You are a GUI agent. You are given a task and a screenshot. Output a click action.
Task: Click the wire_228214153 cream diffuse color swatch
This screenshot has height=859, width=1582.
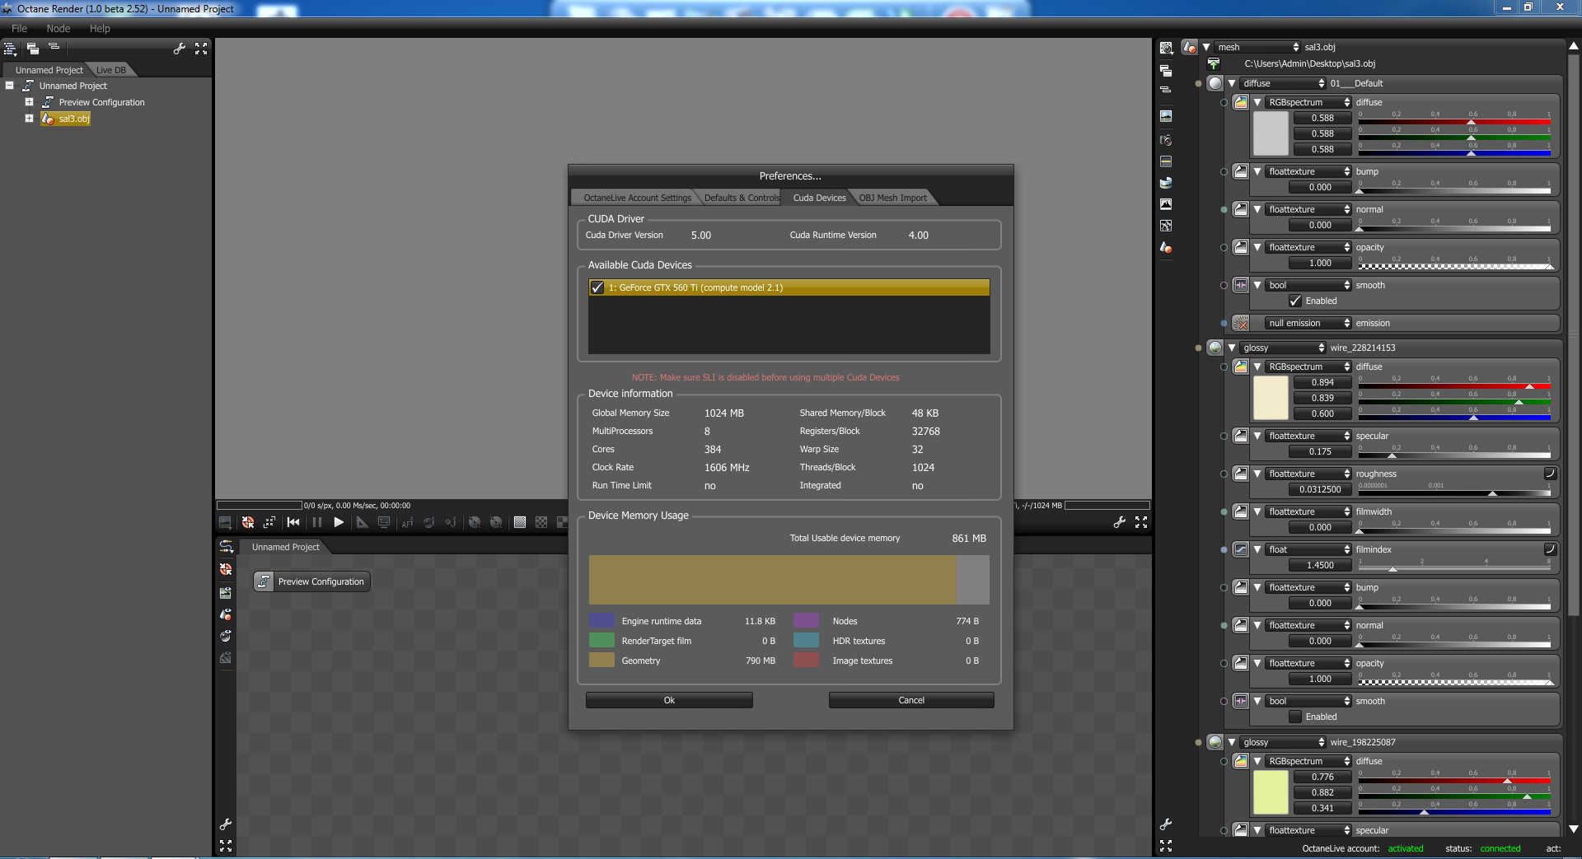[x=1271, y=398]
